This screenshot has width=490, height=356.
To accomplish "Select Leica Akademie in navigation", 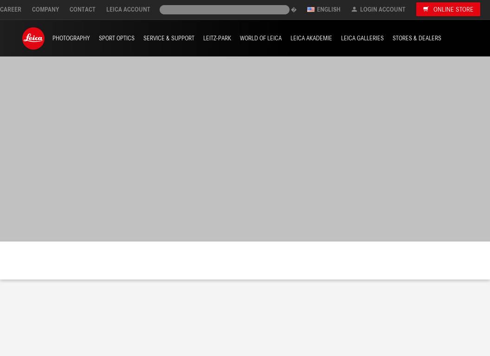I will tap(311, 38).
